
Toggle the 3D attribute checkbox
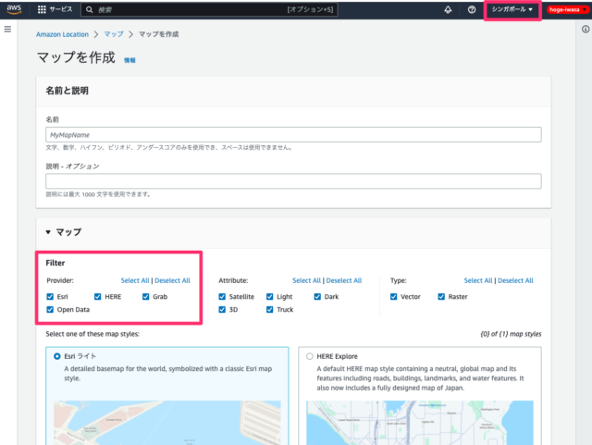(222, 309)
